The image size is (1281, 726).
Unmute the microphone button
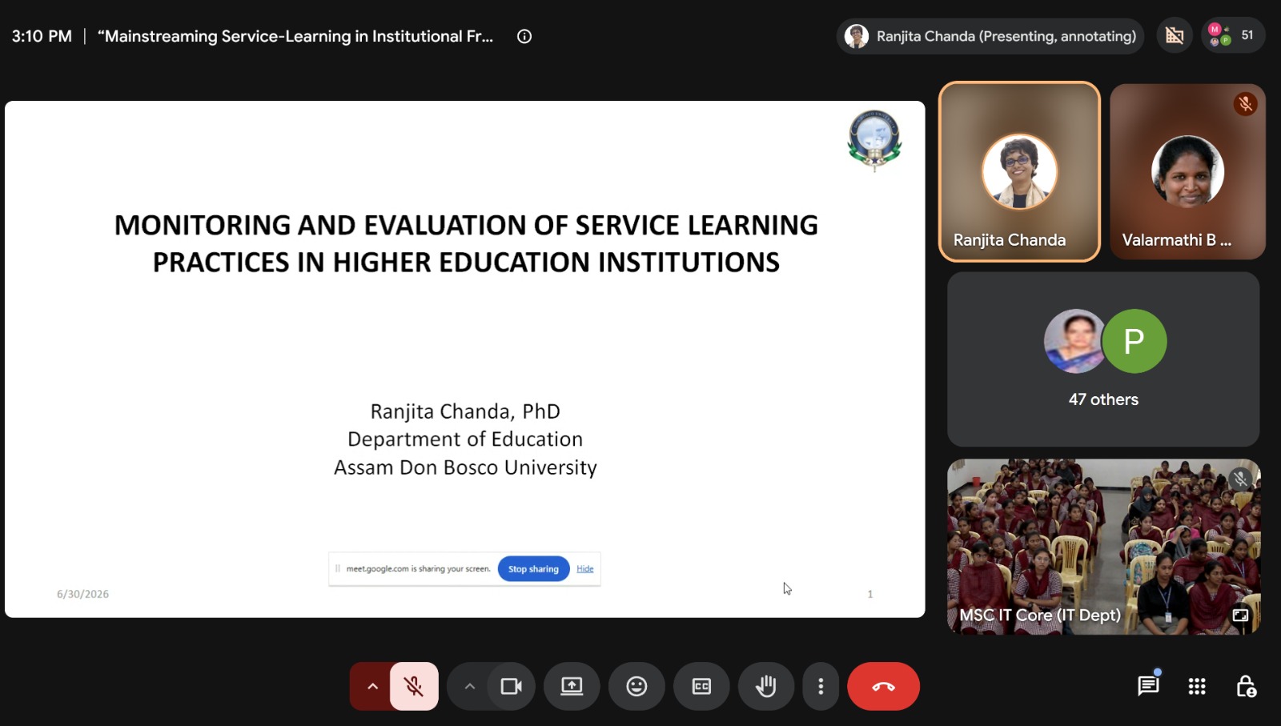(x=414, y=686)
